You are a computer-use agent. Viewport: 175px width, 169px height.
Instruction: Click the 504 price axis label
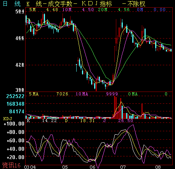click(20, 11)
